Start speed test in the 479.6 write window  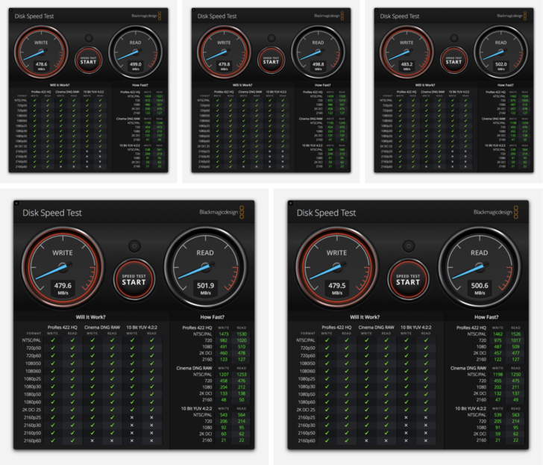[x=134, y=279]
